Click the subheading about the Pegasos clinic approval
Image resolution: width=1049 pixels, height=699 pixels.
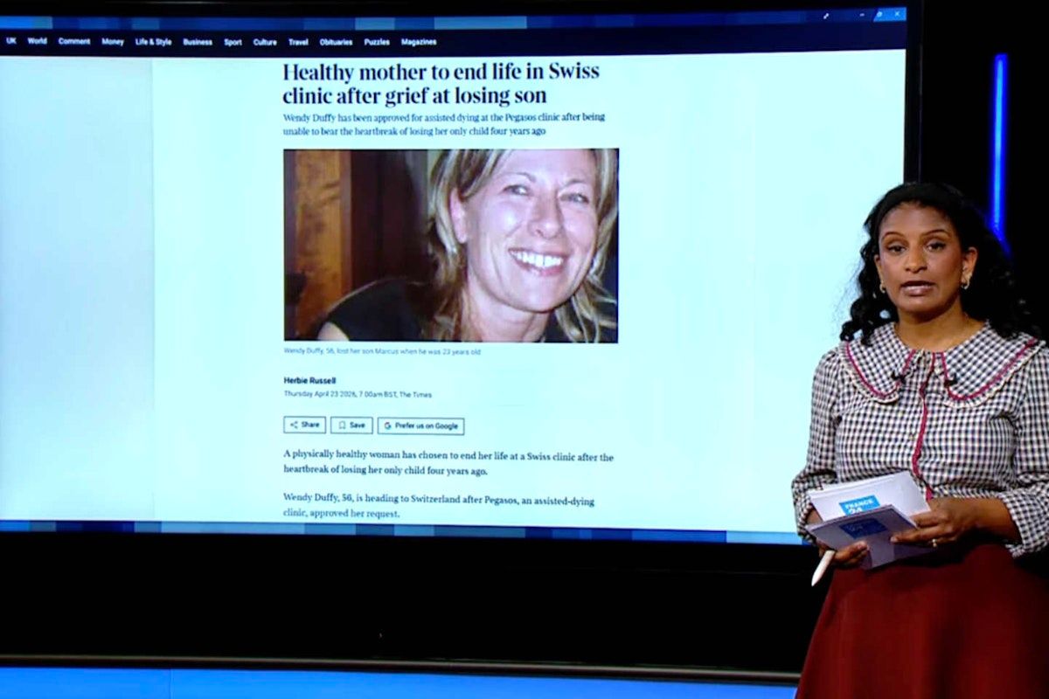(443, 123)
